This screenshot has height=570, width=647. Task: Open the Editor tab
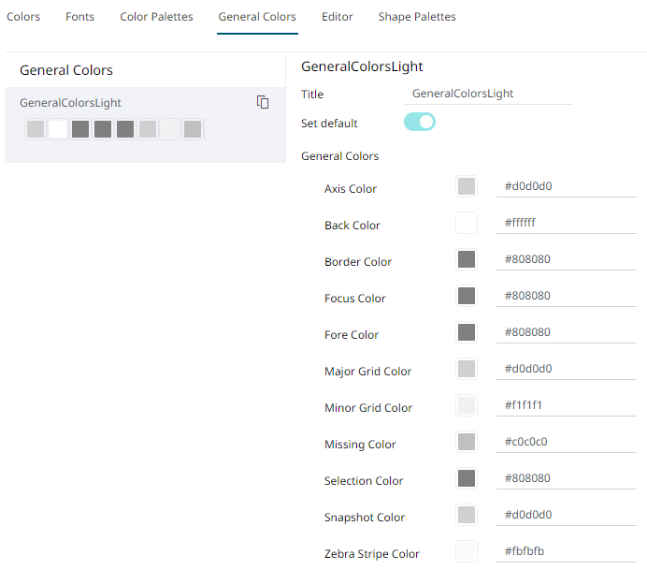(337, 17)
